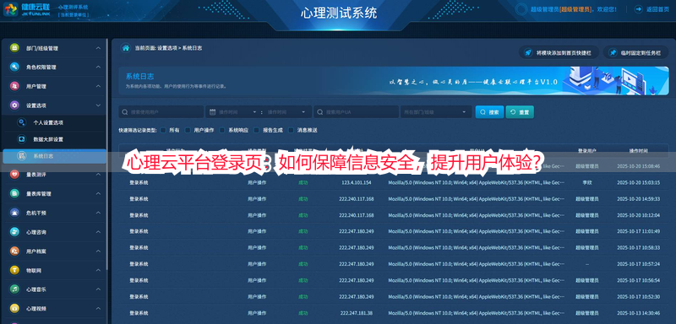Click the 李欣 login user cell
The height and width of the screenshot is (324, 676).
[x=586, y=182]
